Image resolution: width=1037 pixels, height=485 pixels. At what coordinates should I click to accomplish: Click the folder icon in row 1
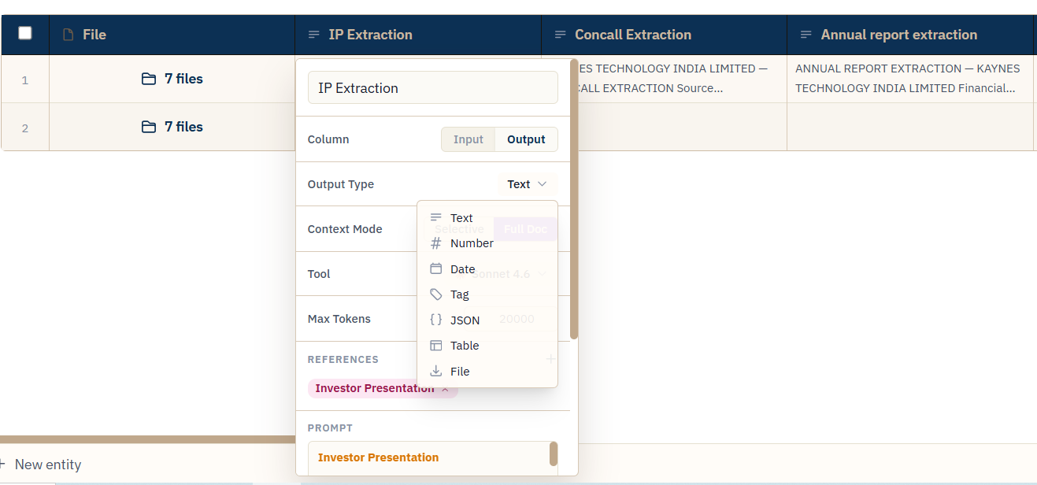coord(149,79)
